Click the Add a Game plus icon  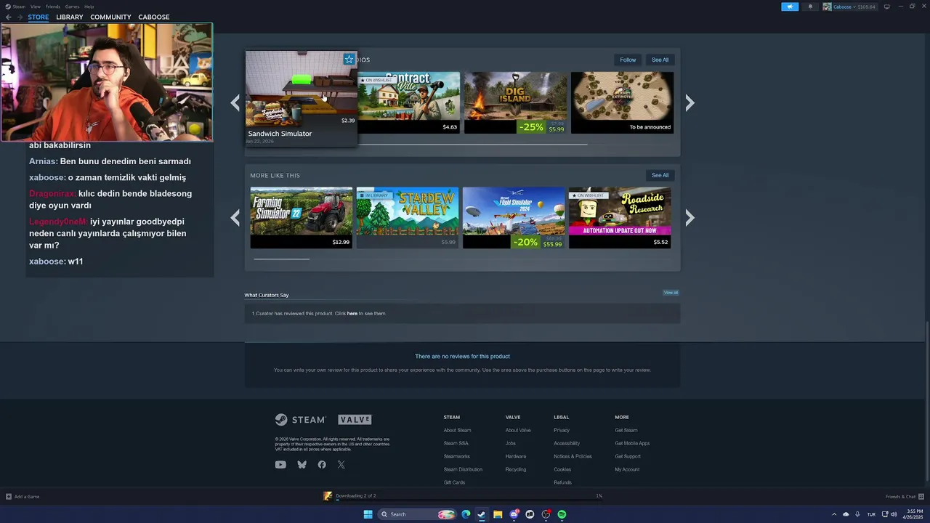[9, 497]
